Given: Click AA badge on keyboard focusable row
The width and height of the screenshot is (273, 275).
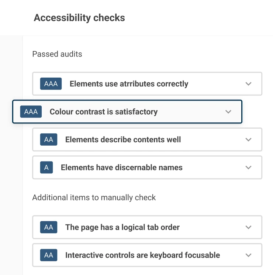Looking at the screenshot, I should (x=49, y=255).
